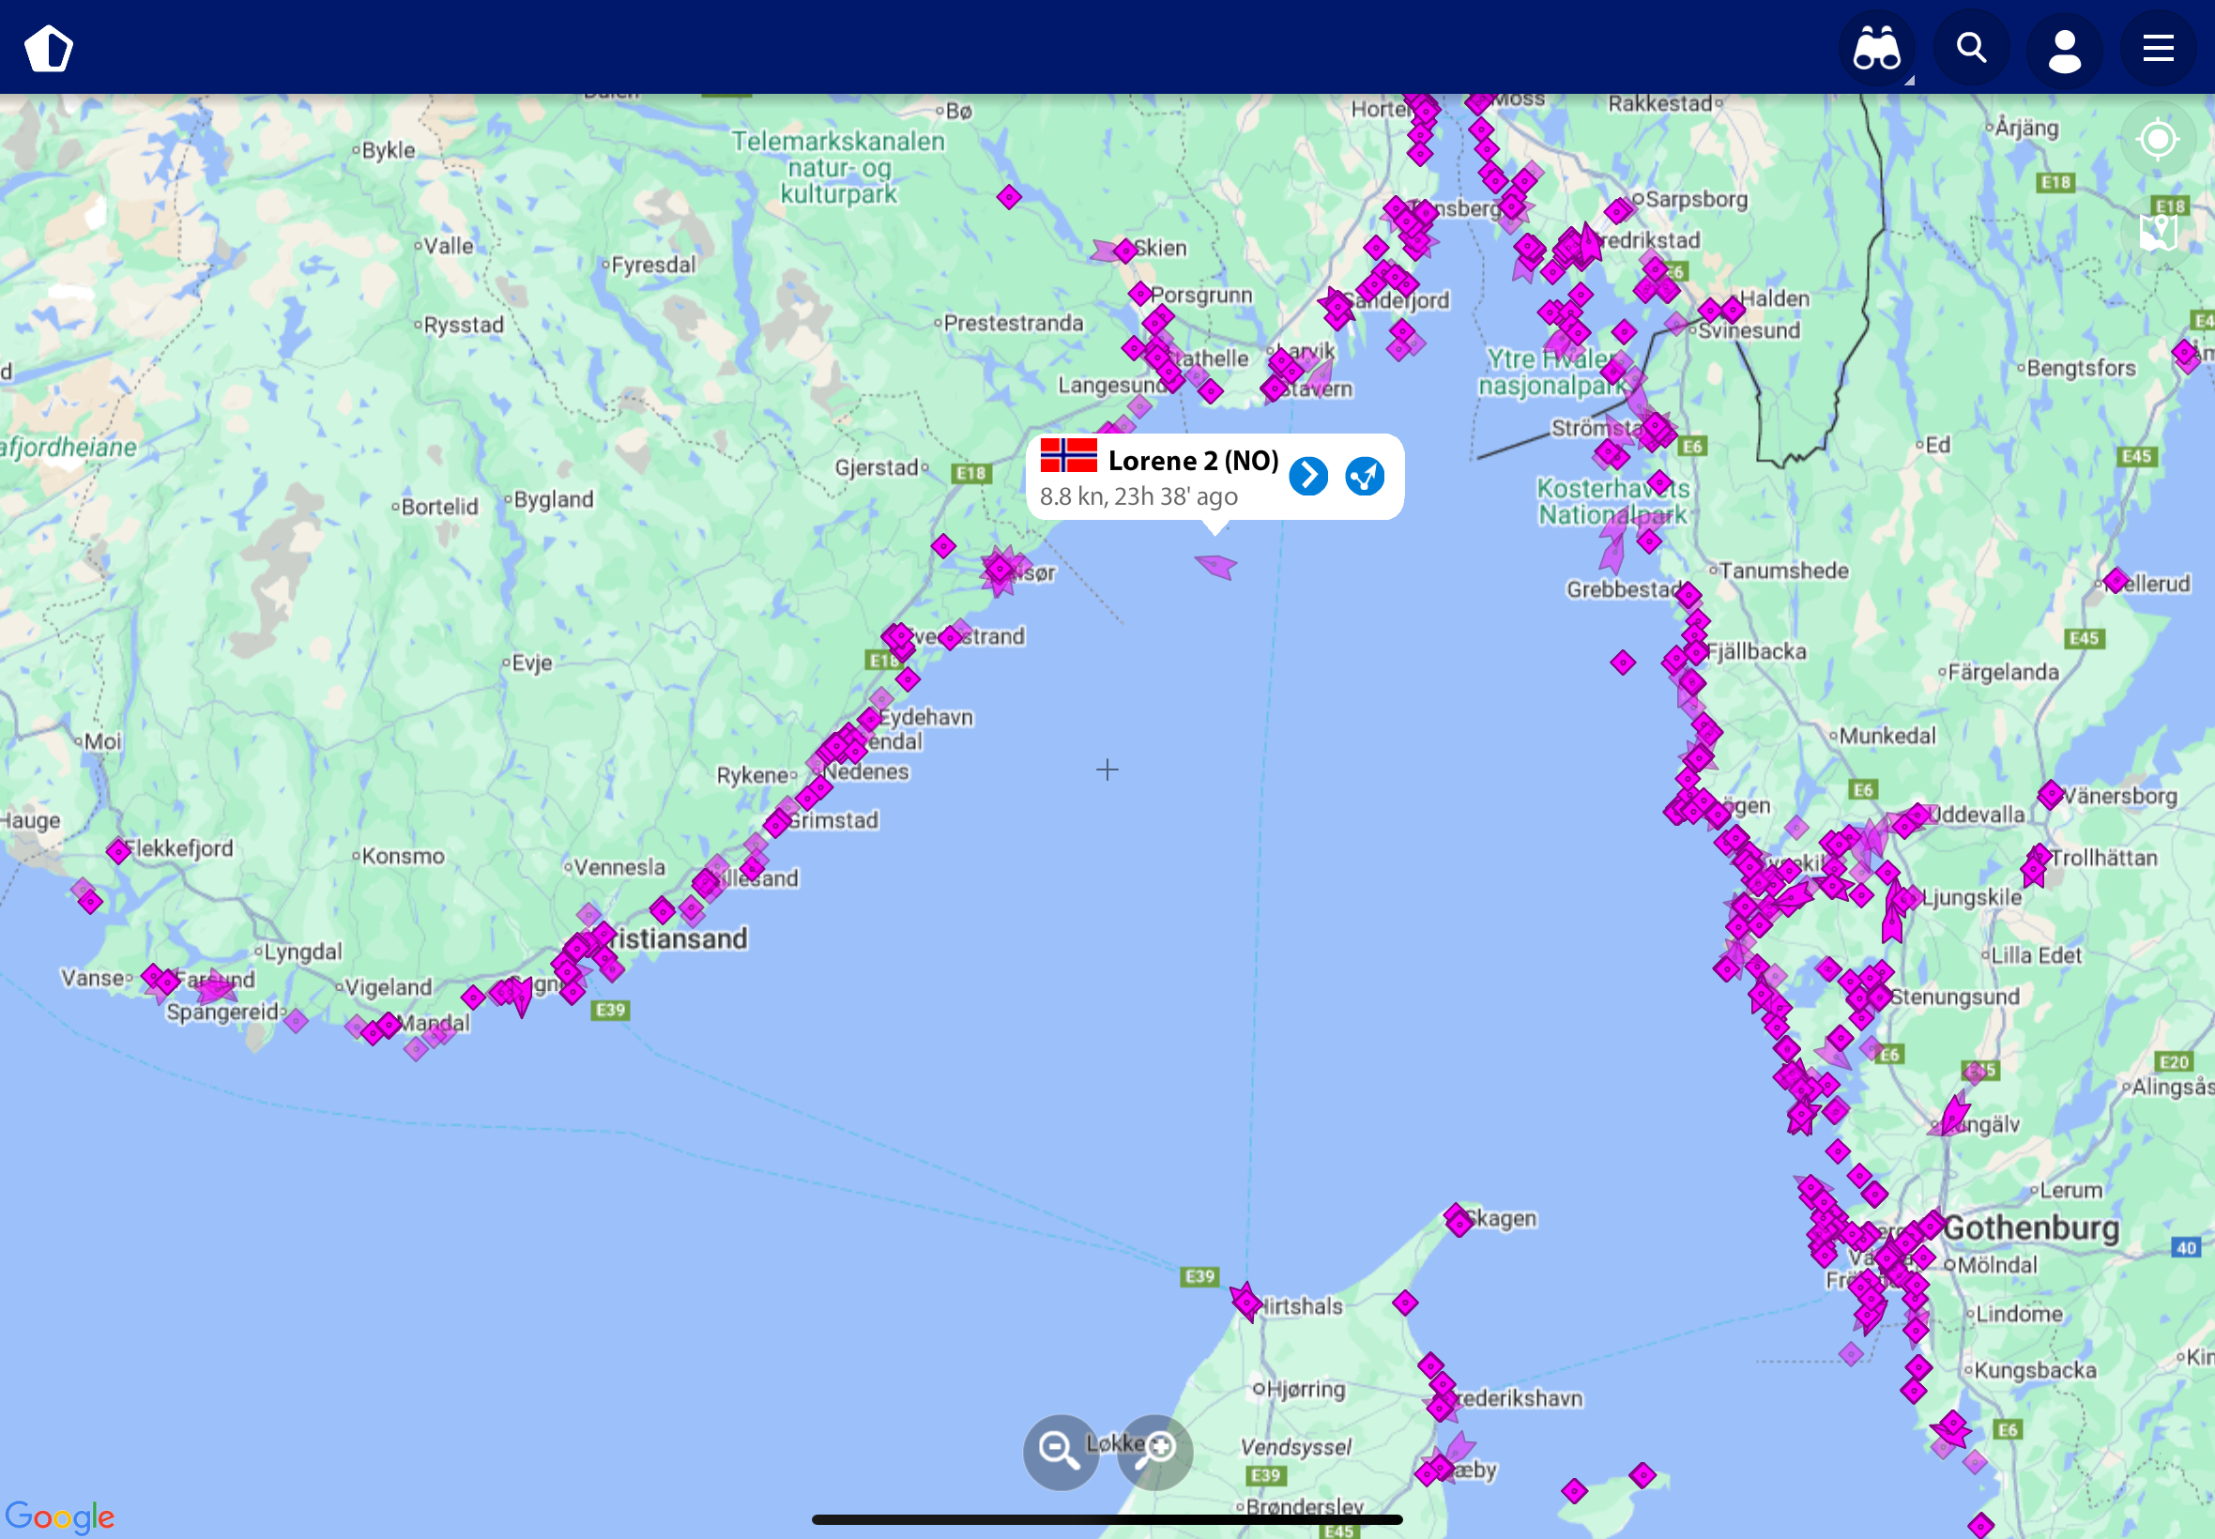Viewport: 2215px width, 1539px height.
Task: Open the user account profile icon
Action: [x=2064, y=48]
